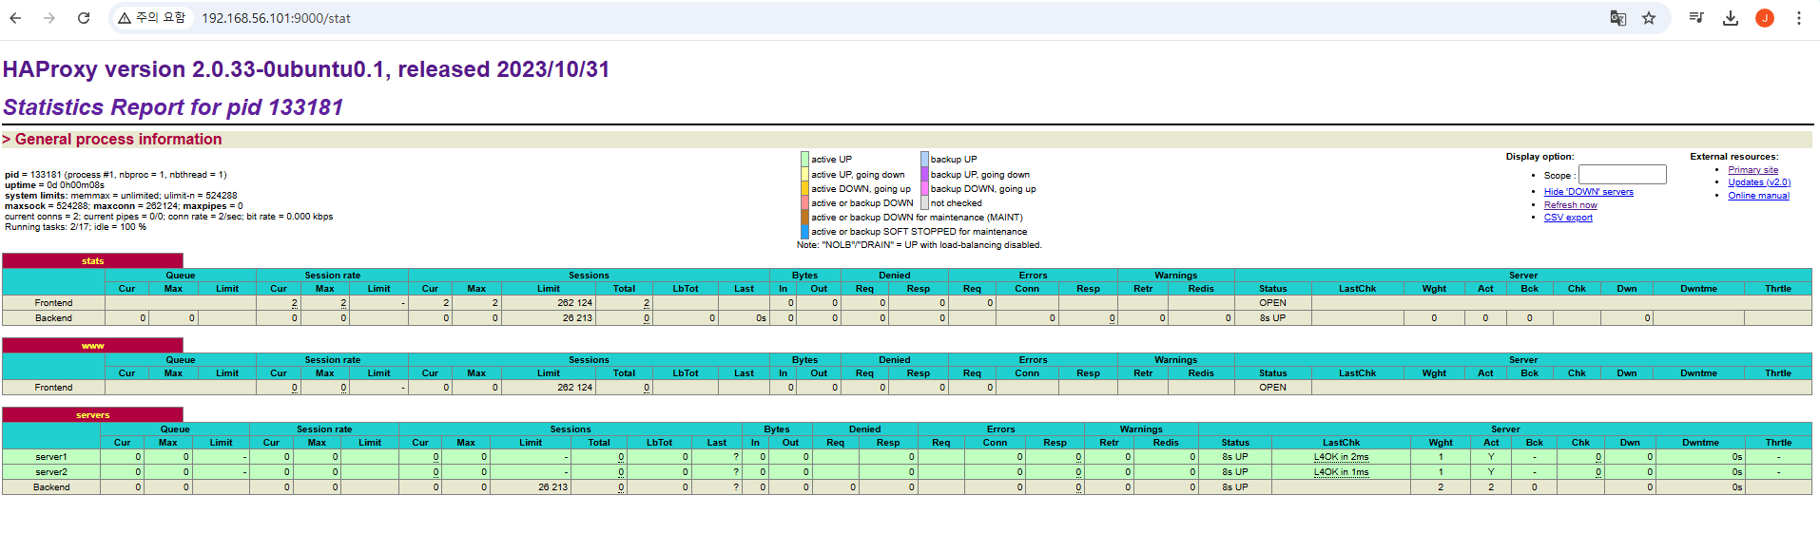Image resolution: width=1820 pixels, height=553 pixels.
Task: Click the backup DOWN, going up color box
Action: [x=924, y=188]
